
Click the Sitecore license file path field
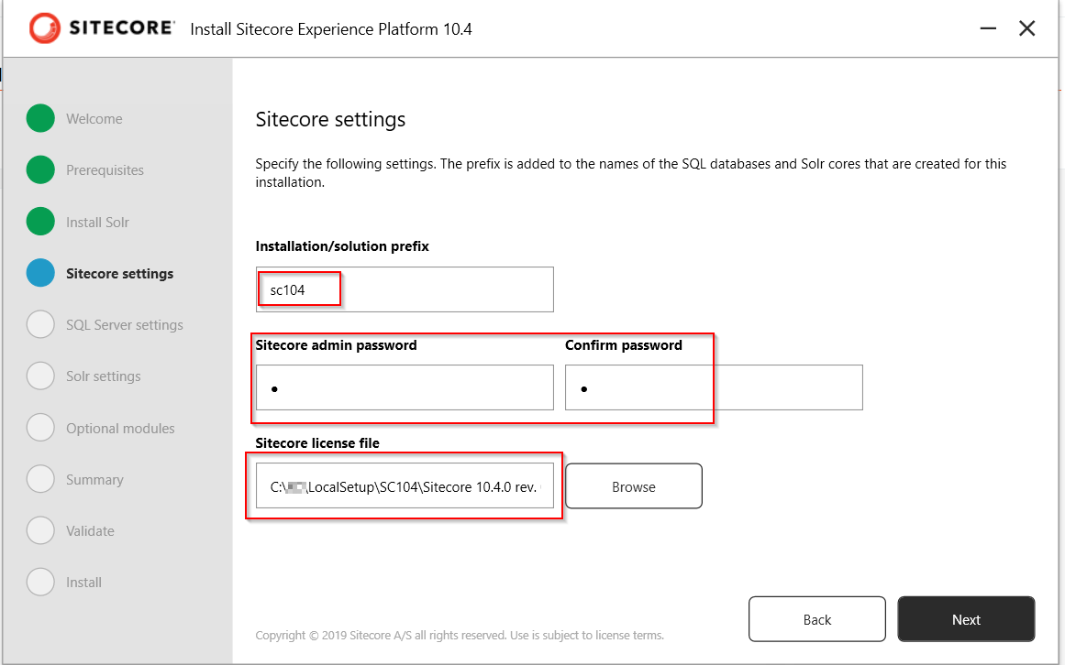405,486
